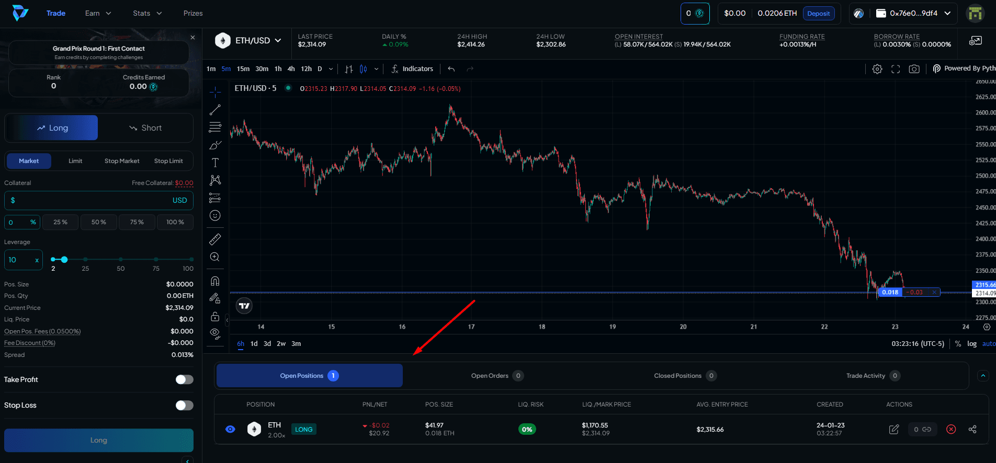Viewport: 996px width, 463px height.
Task: Enable the Stop Loss switch
Action: click(184, 406)
